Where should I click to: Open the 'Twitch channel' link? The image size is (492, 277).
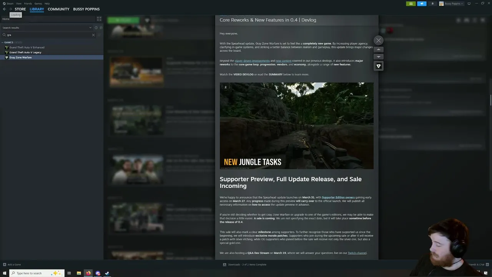357,253
